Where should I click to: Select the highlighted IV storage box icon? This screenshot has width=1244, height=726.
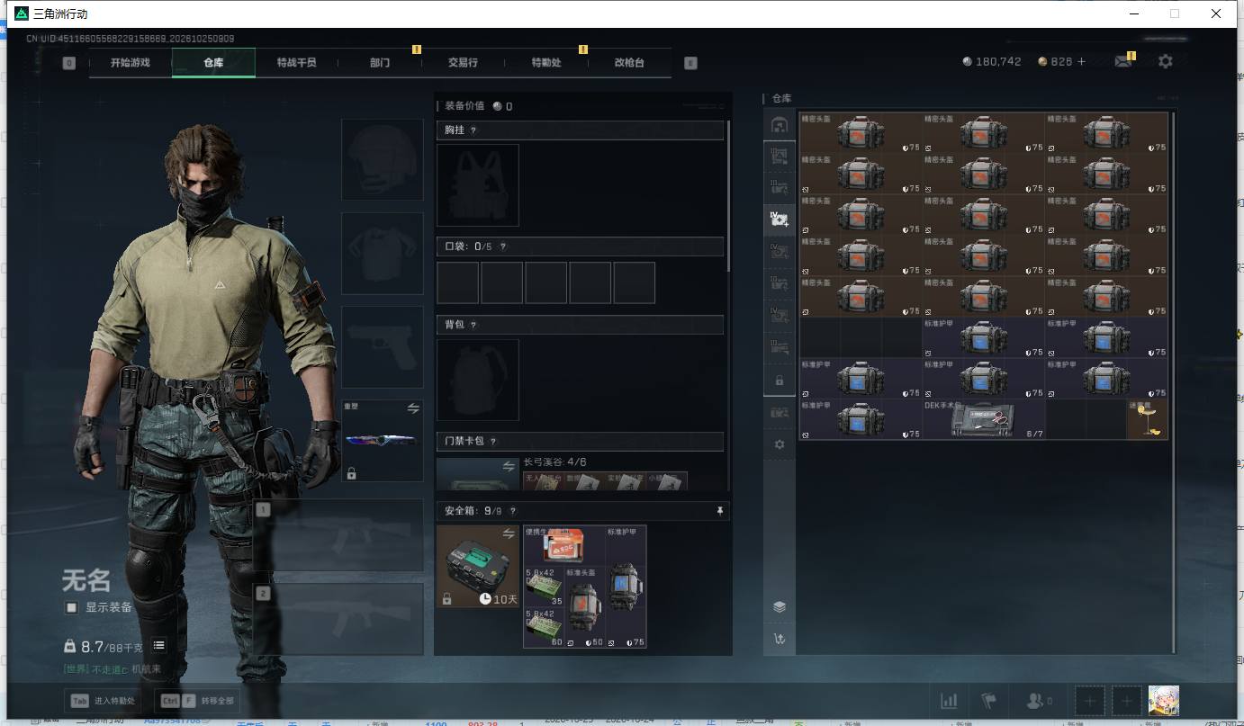tap(780, 219)
